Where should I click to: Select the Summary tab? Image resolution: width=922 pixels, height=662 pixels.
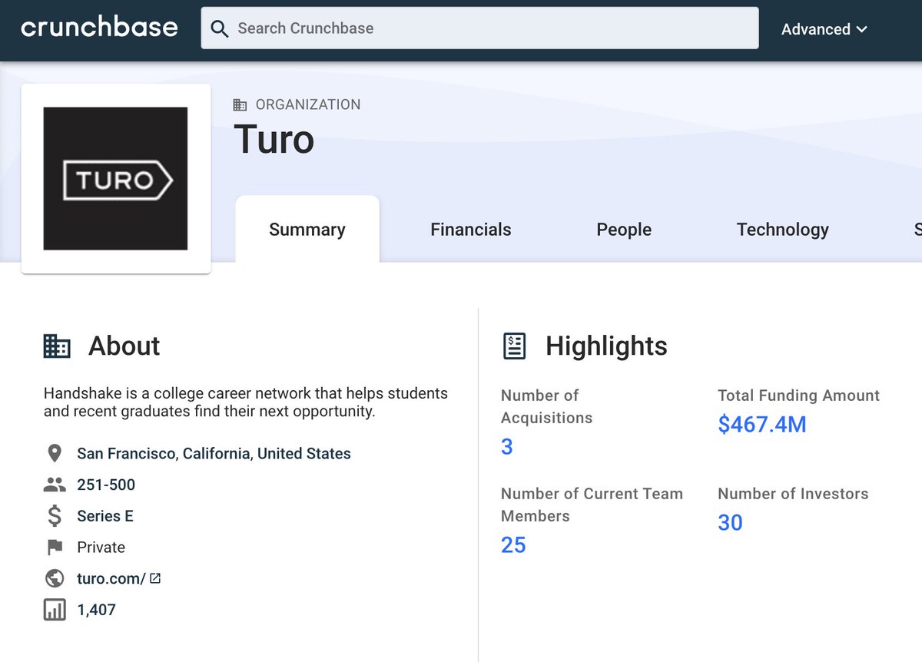[307, 230]
